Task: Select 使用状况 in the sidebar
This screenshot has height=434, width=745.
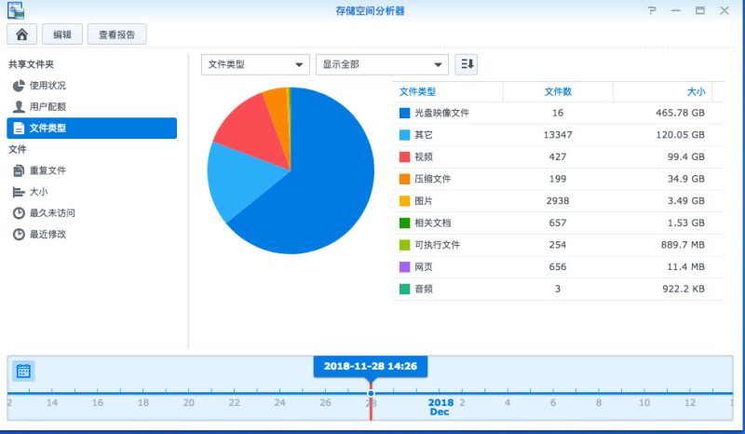Action: click(x=91, y=86)
